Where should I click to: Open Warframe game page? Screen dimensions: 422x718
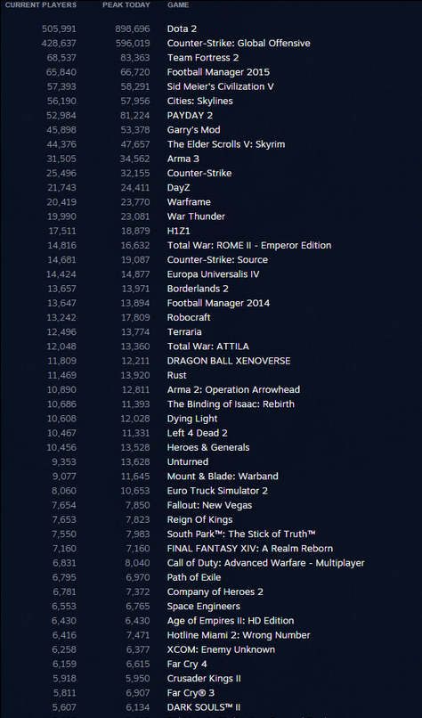coord(189,202)
